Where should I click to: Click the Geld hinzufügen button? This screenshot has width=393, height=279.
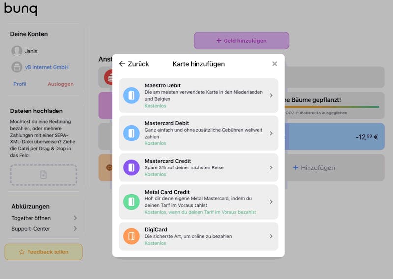pyautogui.click(x=241, y=41)
